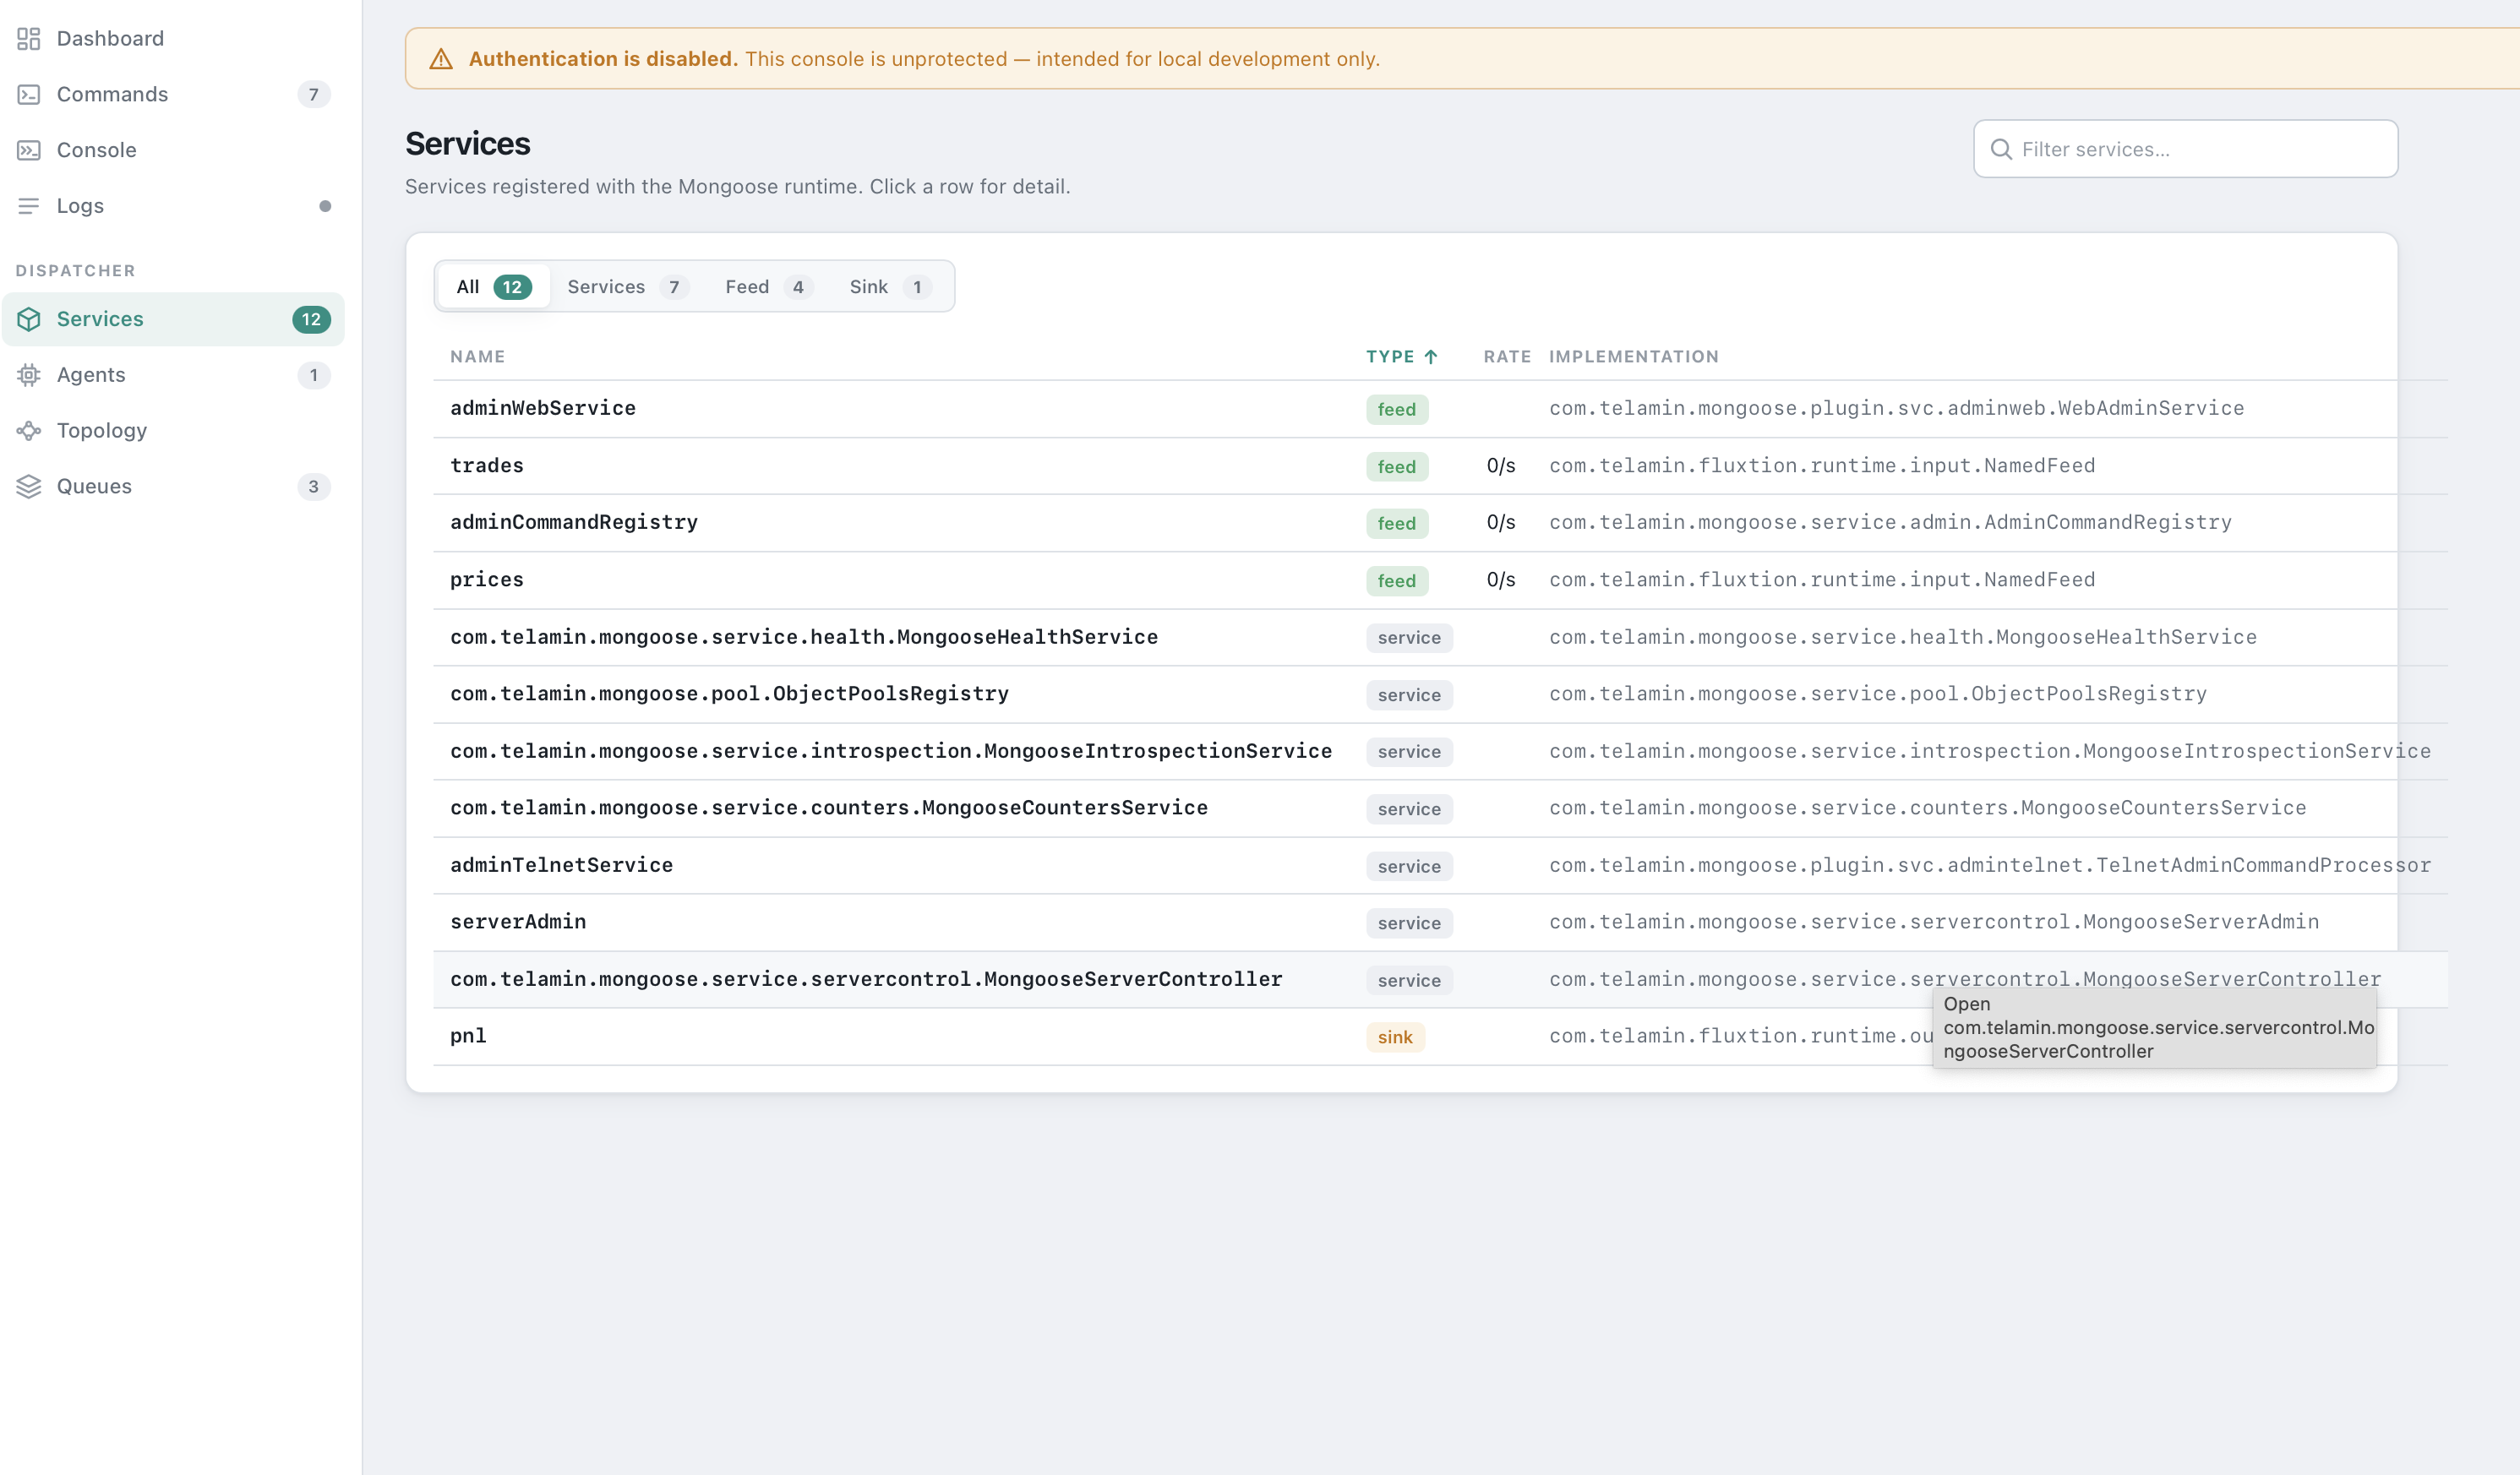The width and height of the screenshot is (2520, 1475).
Task: Click the Queues layers icon
Action: pyautogui.click(x=28, y=487)
